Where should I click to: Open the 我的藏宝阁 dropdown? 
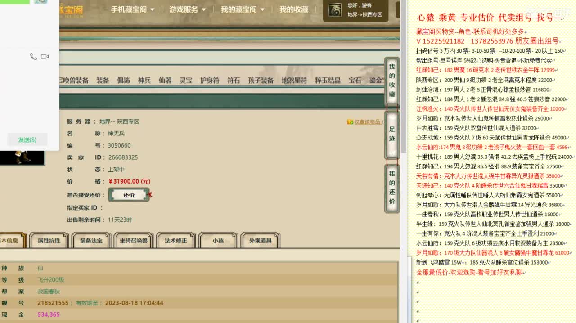click(242, 9)
